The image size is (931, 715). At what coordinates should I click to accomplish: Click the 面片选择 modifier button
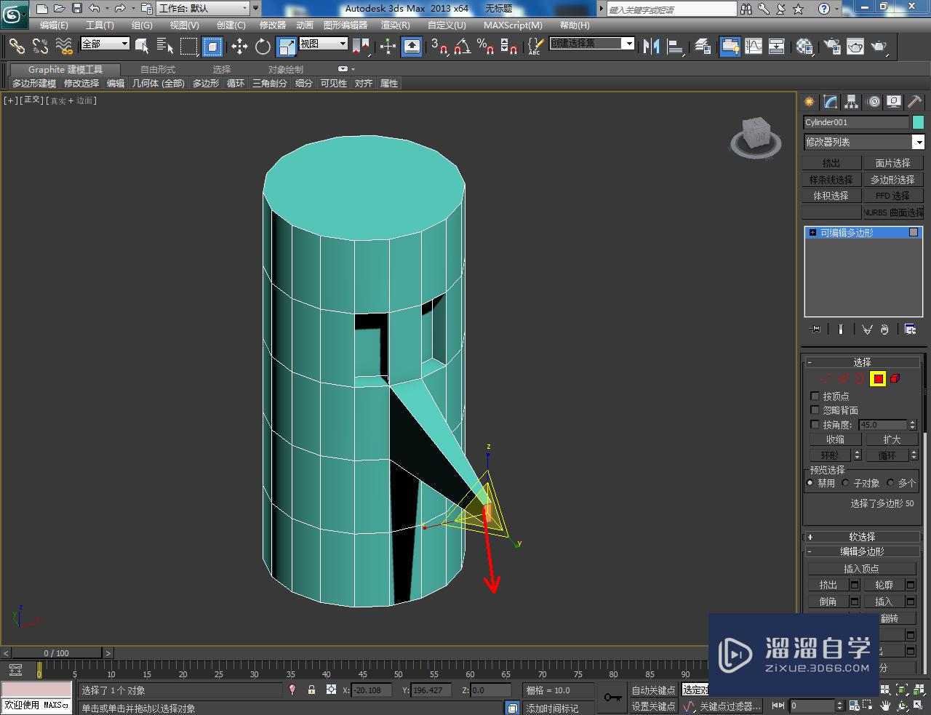[892, 163]
